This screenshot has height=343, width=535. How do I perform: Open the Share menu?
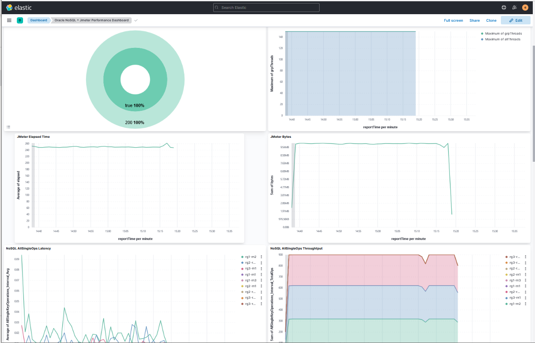click(x=475, y=20)
